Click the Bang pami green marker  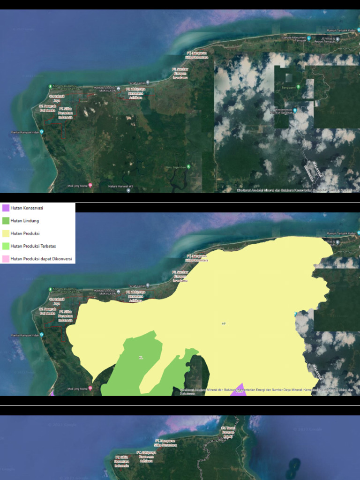[298, 87]
